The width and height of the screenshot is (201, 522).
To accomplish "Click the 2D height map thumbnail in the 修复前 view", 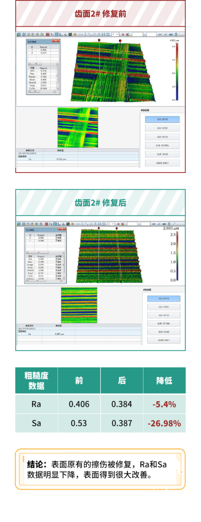I will pyautogui.click(x=78, y=127).
